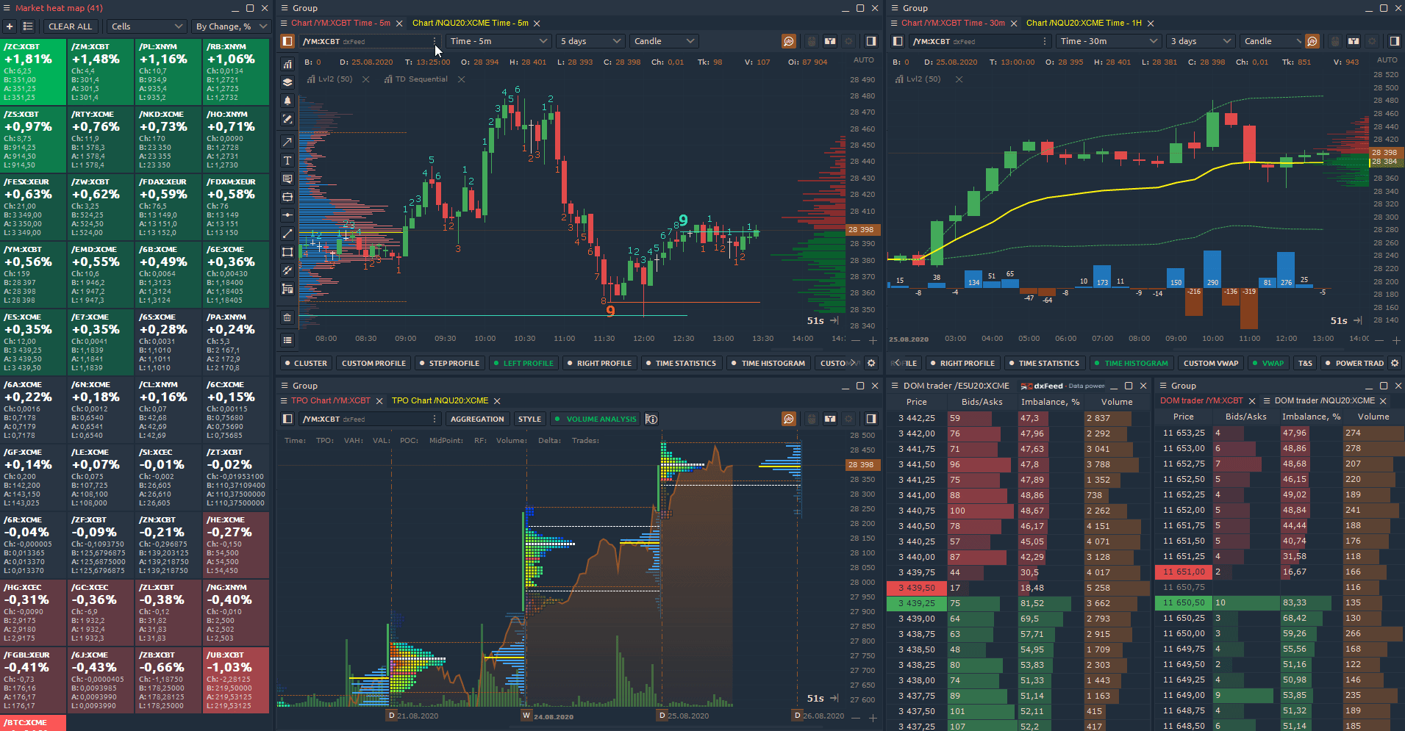Select the arrow drawing tool
Image resolution: width=1405 pixels, height=731 pixels.
point(287,141)
